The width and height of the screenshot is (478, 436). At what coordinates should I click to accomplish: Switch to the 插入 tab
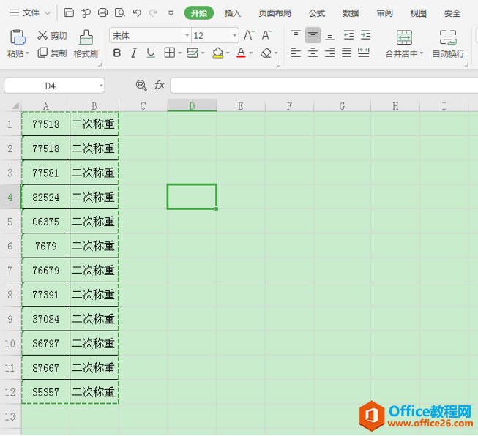(x=233, y=13)
